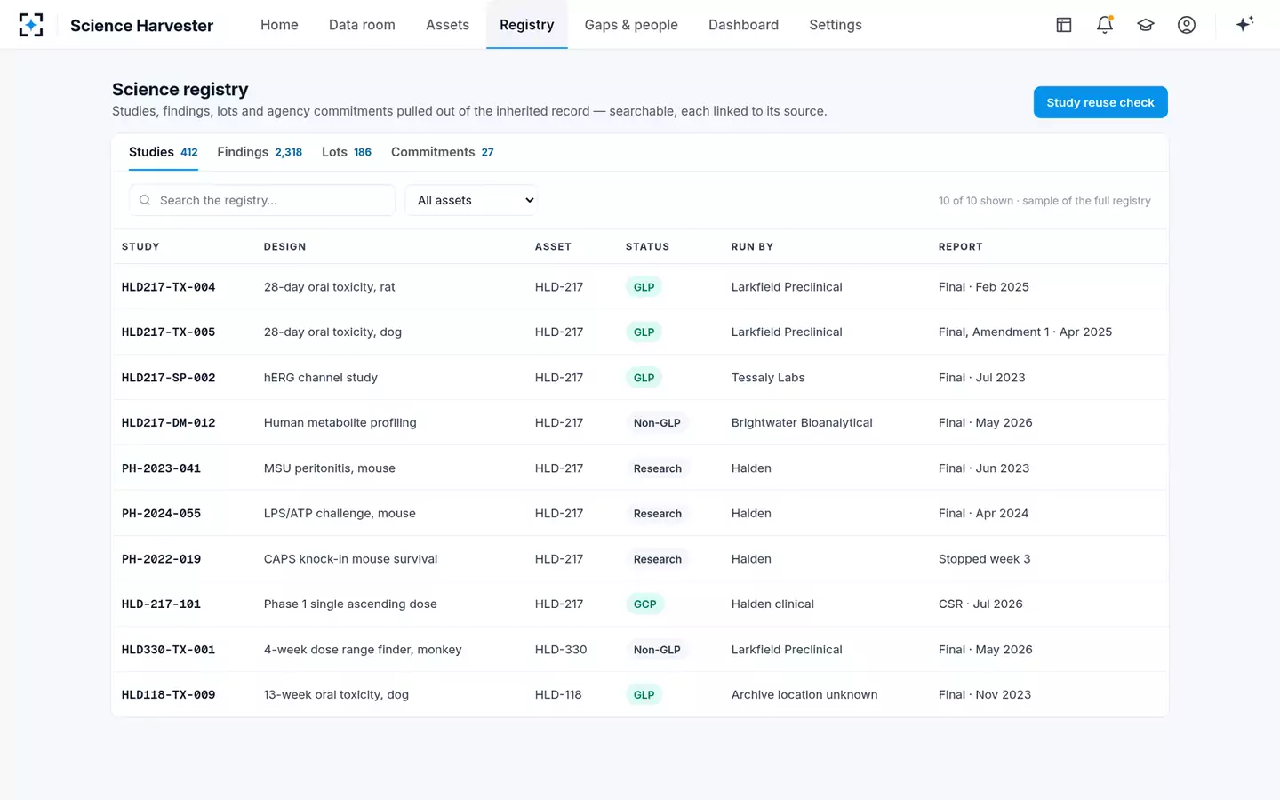Image resolution: width=1280 pixels, height=800 pixels.
Task: Select study PH-2022-019
Action: 161,559
